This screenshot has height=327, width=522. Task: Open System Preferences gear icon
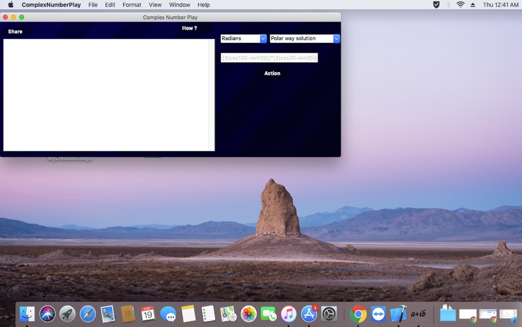[329, 314]
